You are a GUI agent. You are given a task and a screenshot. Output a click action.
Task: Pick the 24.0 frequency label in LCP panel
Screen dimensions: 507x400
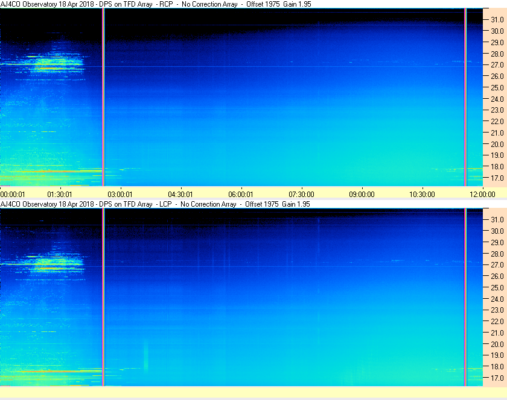tap(497, 299)
